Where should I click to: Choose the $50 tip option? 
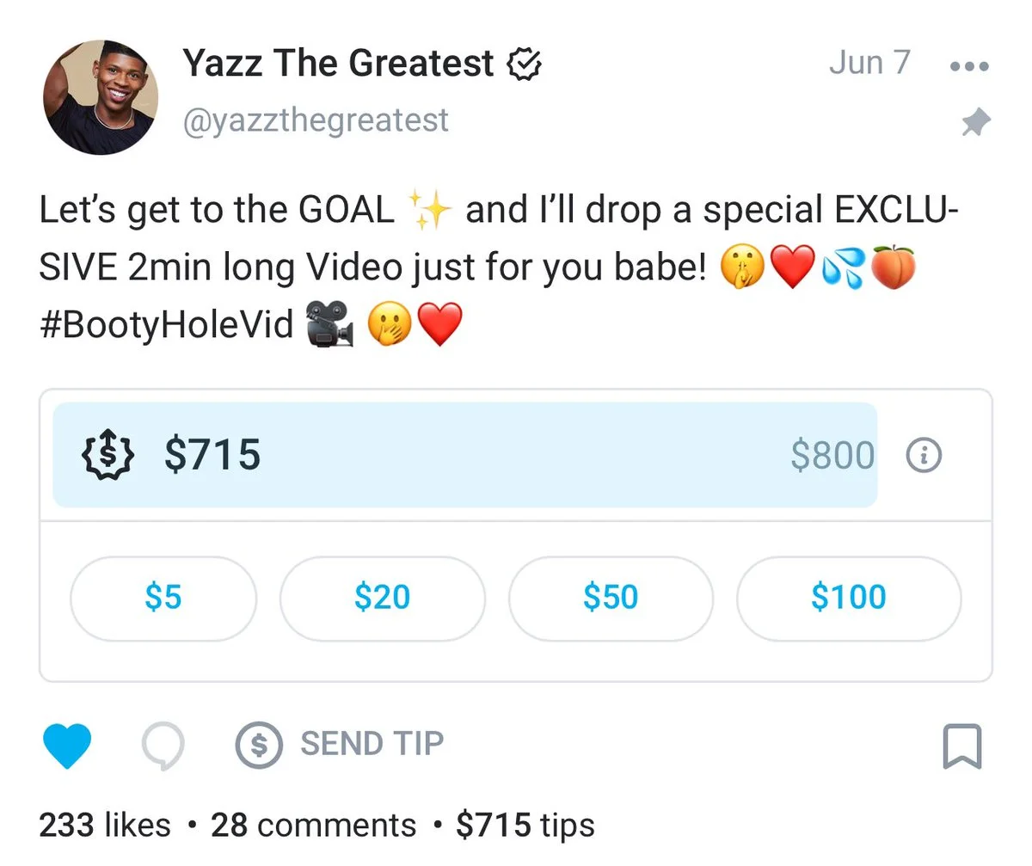click(x=610, y=598)
